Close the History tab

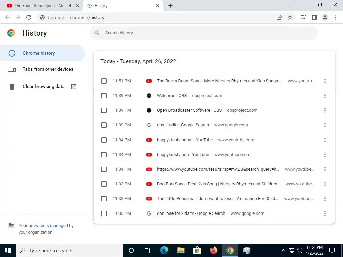[158, 6]
